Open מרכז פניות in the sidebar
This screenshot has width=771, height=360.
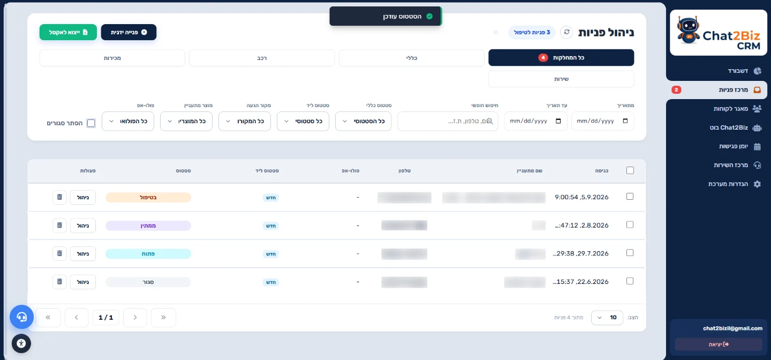tap(716, 90)
